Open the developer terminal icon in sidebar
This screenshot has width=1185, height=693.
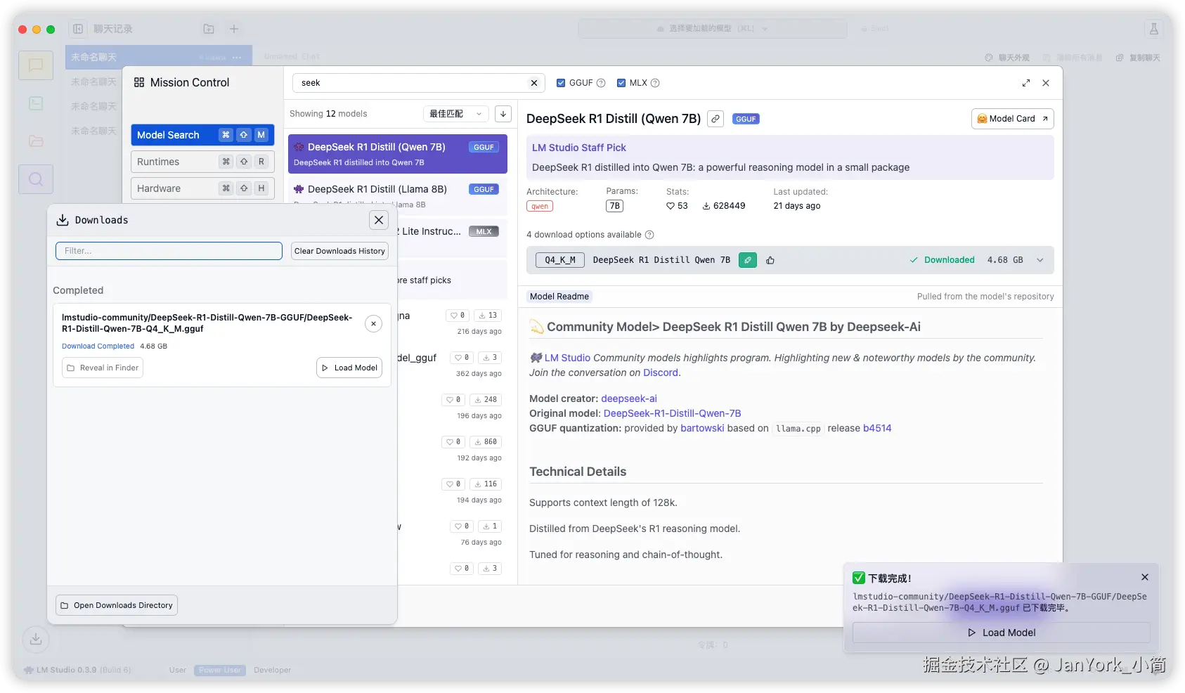[36, 103]
